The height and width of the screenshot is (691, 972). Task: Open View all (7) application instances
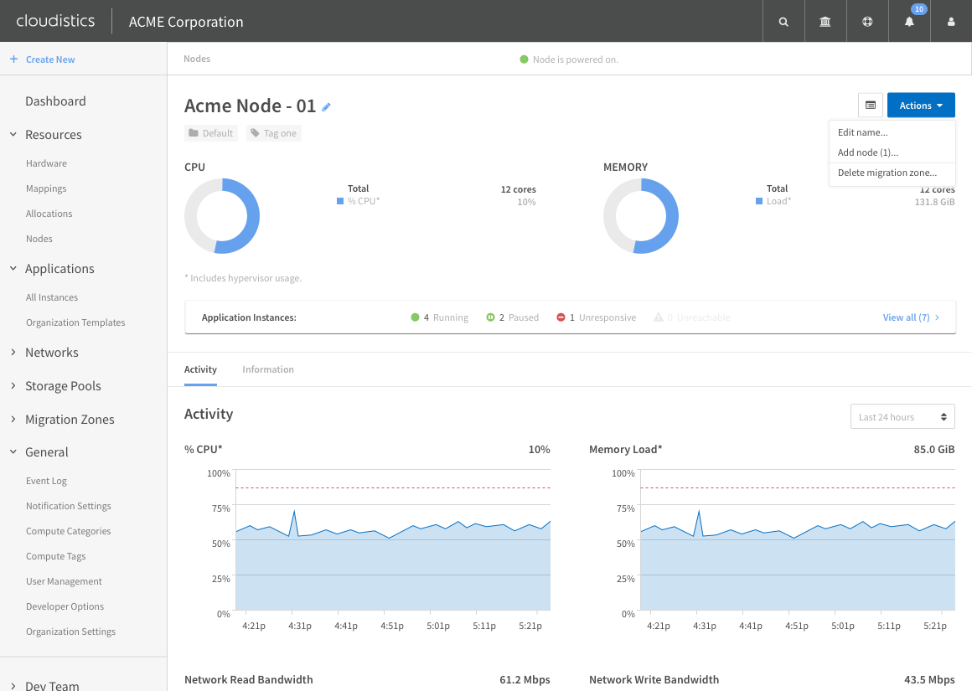pyautogui.click(x=906, y=317)
